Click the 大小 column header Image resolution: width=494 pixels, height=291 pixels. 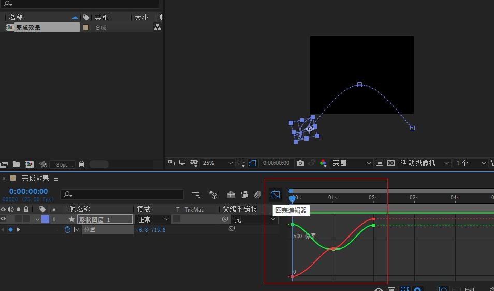[x=141, y=17]
